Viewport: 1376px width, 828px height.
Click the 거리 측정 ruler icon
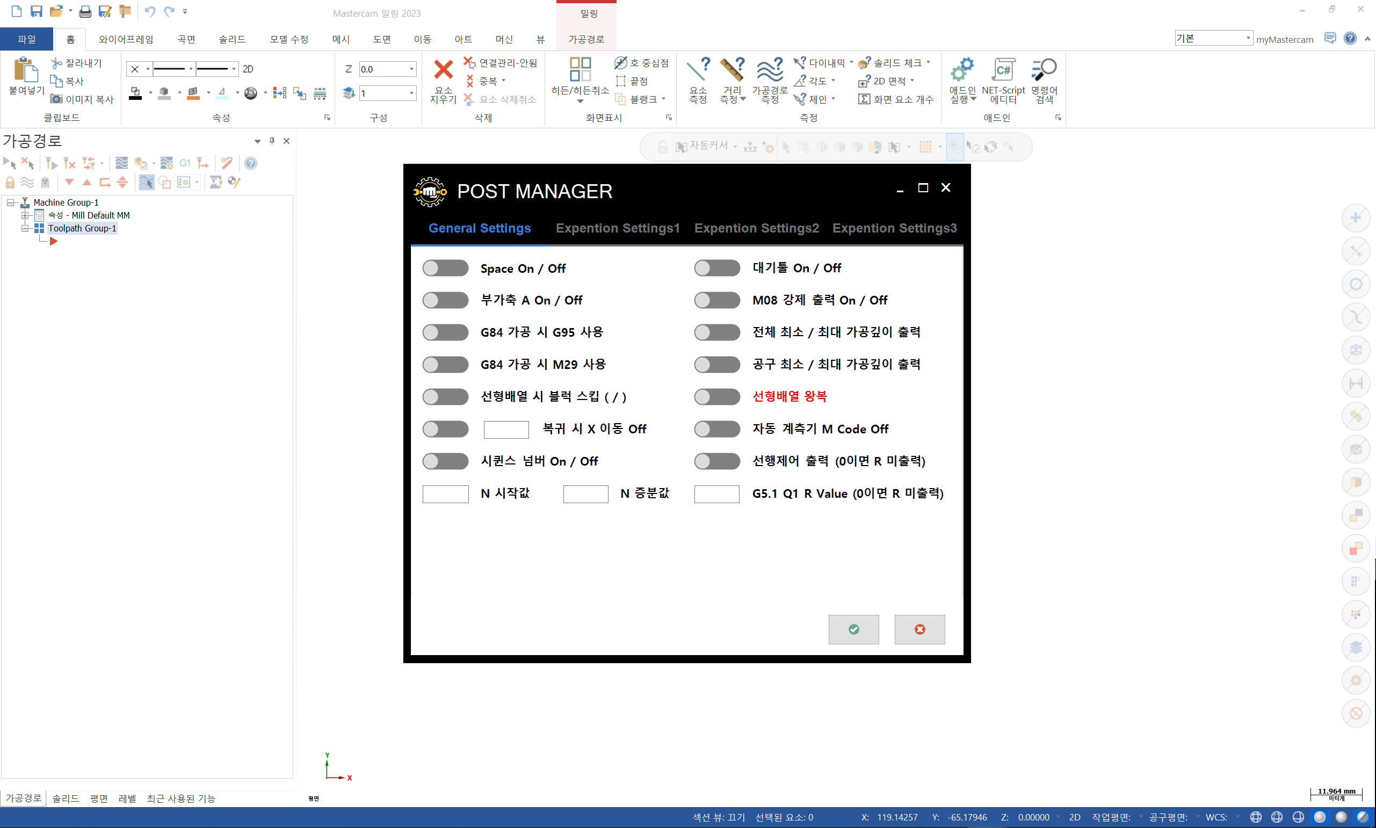click(x=732, y=70)
